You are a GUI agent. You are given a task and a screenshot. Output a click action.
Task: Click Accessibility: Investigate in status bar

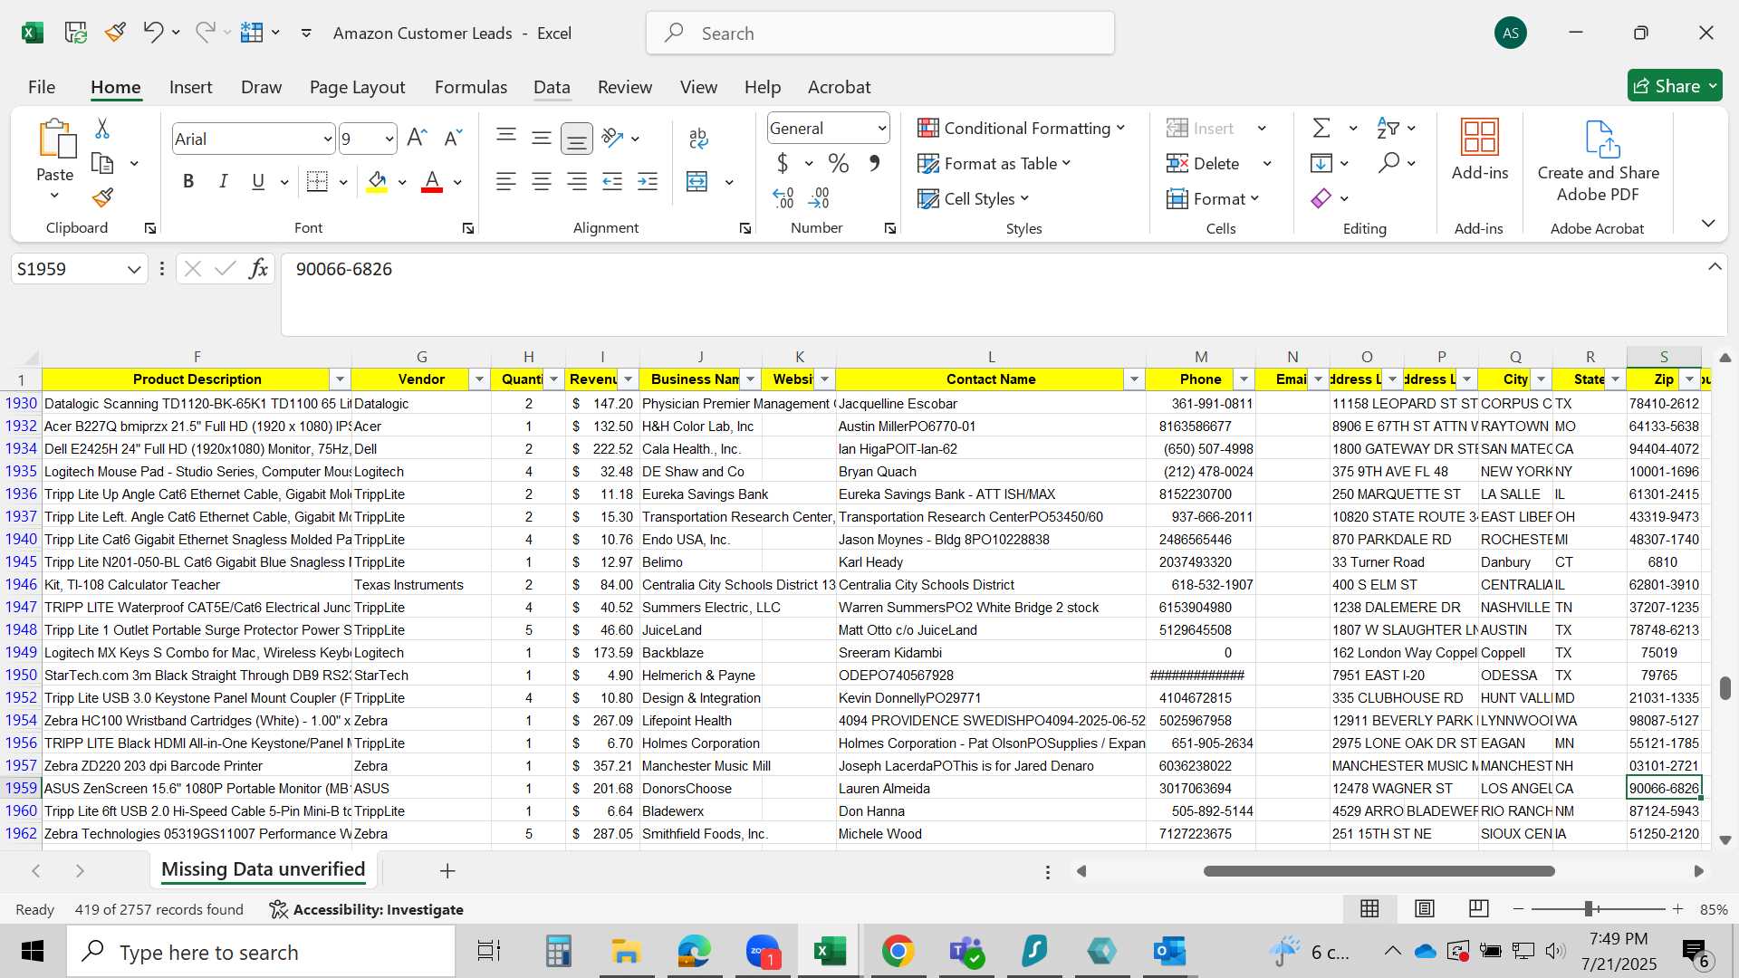[x=367, y=909]
